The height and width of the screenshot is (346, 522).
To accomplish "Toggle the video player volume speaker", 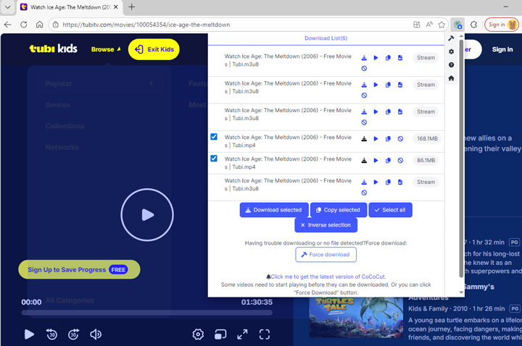I will [x=96, y=334].
